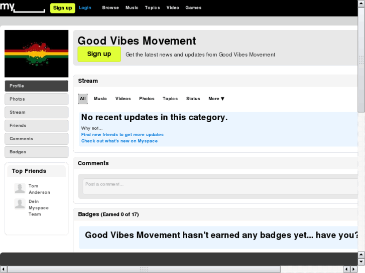The height and width of the screenshot is (273, 365).
Task: Filter stream by Topics
Action: pyautogui.click(x=170, y=99)
